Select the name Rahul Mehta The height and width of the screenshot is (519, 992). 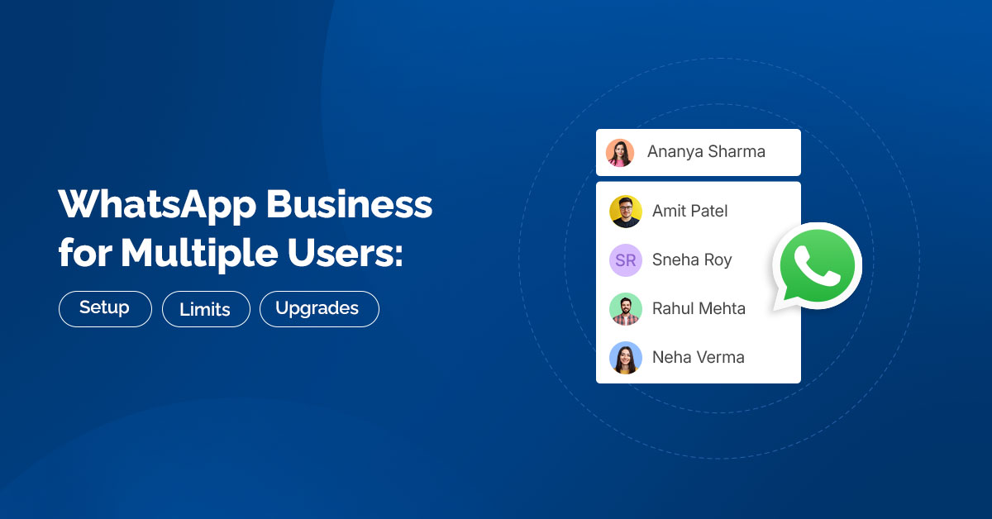coord(699,309)
